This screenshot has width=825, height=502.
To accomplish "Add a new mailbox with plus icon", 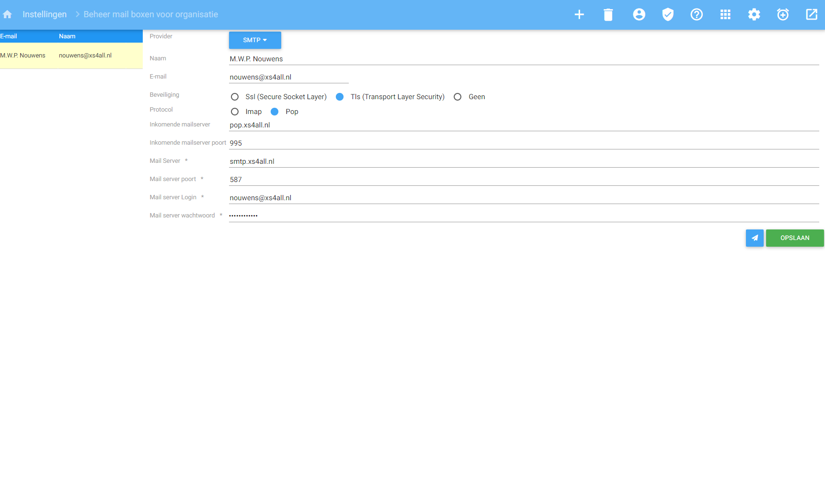I will click(x=579, y=14).
